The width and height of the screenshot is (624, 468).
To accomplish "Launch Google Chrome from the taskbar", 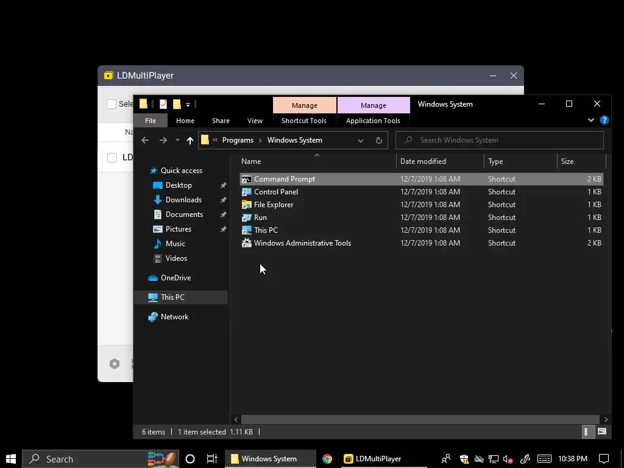I will (x=327, y=459).
